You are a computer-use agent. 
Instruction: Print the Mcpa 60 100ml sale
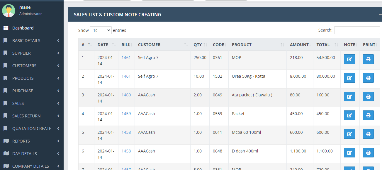click(x=368, y=134)
